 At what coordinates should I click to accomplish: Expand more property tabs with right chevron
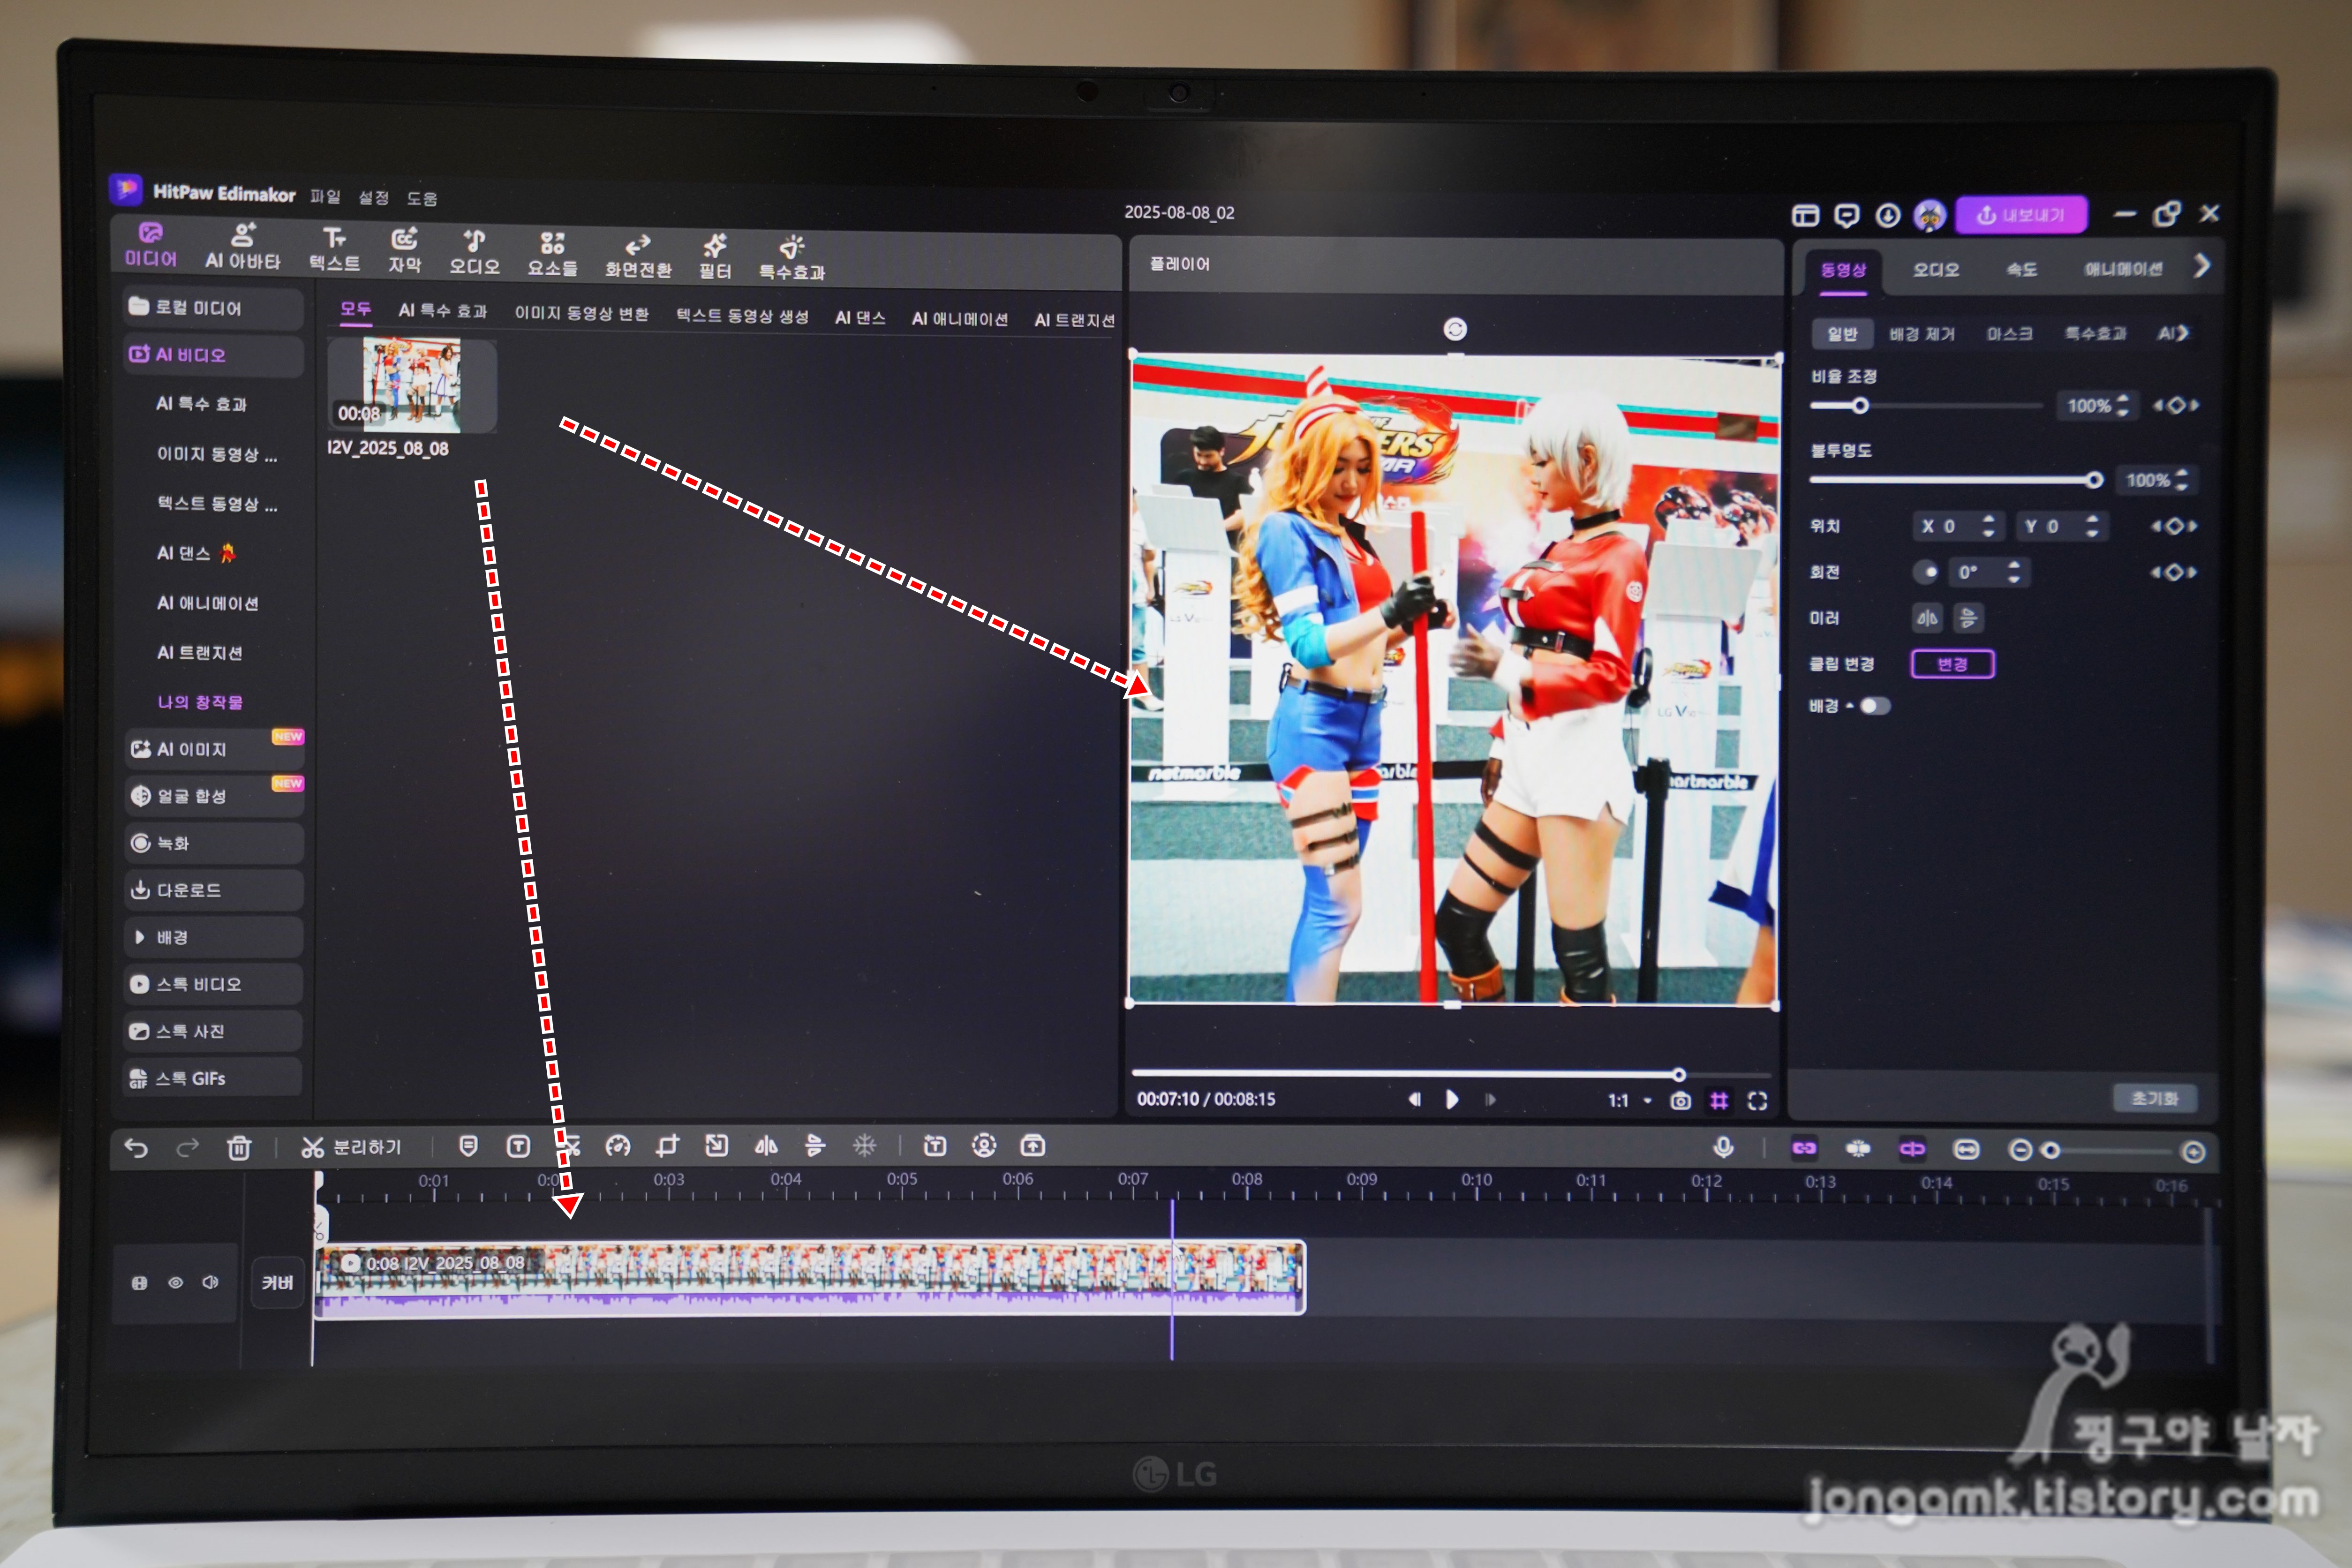click(2201, 266)
